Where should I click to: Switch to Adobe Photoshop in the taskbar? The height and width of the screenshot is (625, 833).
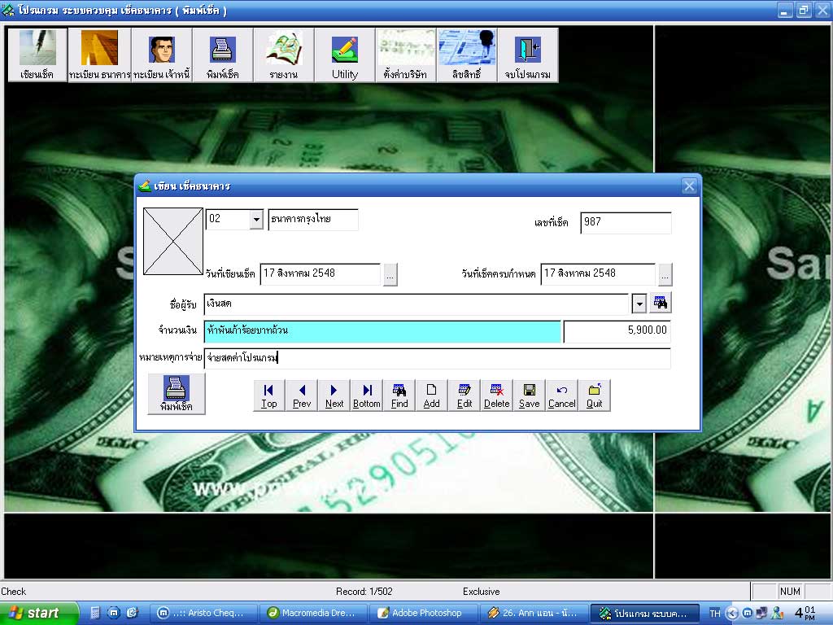(423, 613)
